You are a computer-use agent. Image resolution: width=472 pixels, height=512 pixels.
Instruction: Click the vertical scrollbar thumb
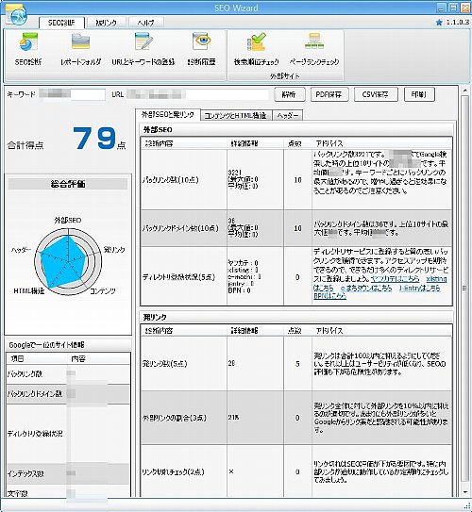coord(465,289)
